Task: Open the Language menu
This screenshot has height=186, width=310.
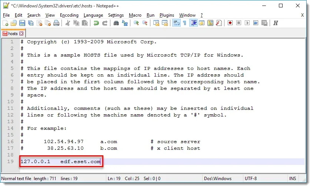Action: (93, 15)
